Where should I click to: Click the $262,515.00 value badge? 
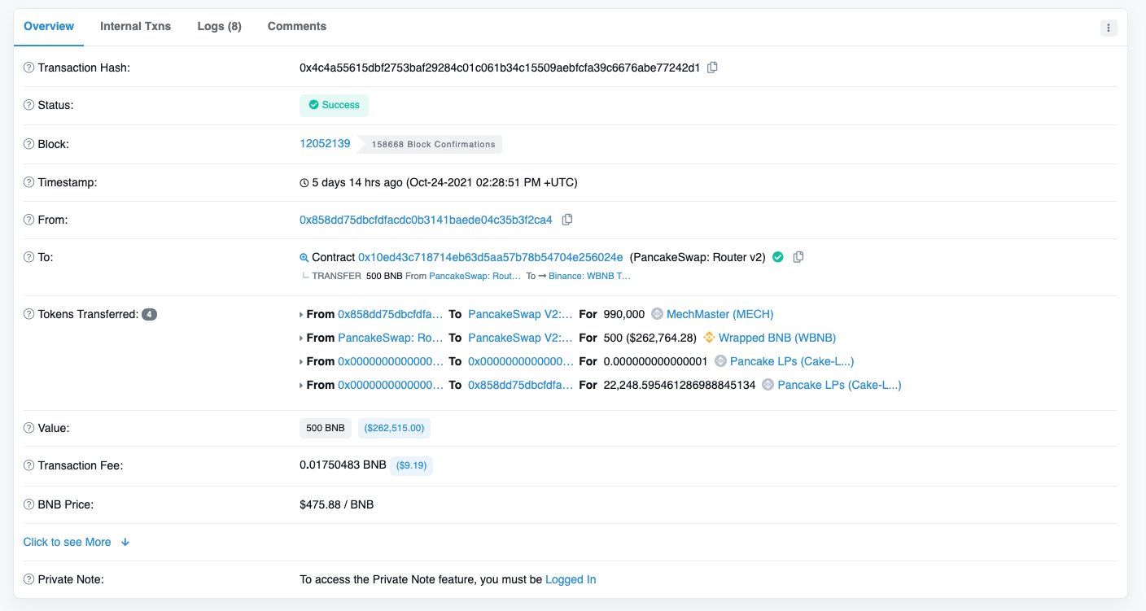[x=394, y=428]
